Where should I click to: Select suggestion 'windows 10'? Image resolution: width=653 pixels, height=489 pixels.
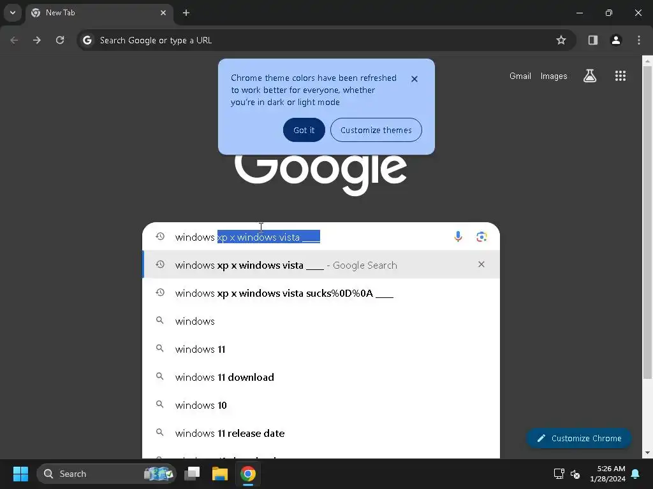click(x=321, y=404)
